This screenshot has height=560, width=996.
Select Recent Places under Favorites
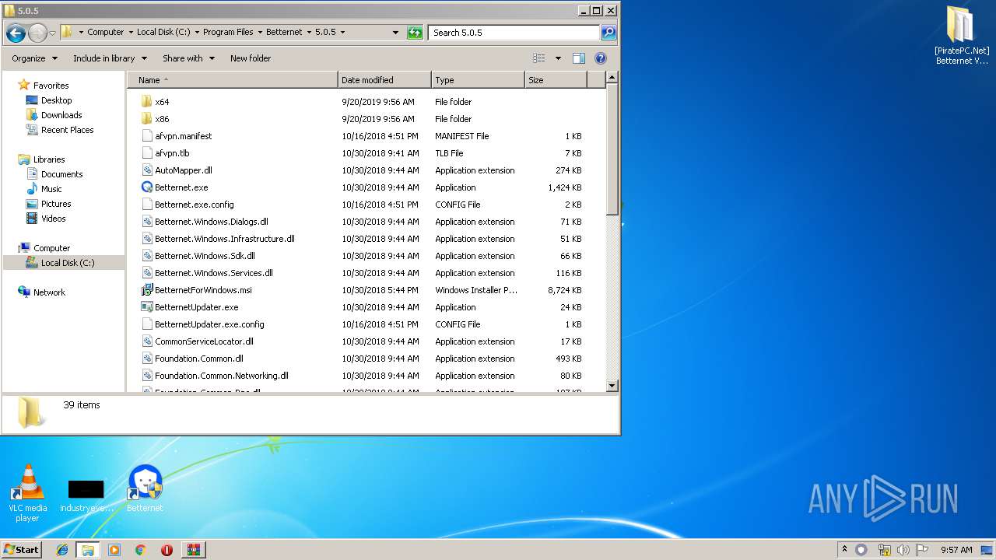[67, 130]
